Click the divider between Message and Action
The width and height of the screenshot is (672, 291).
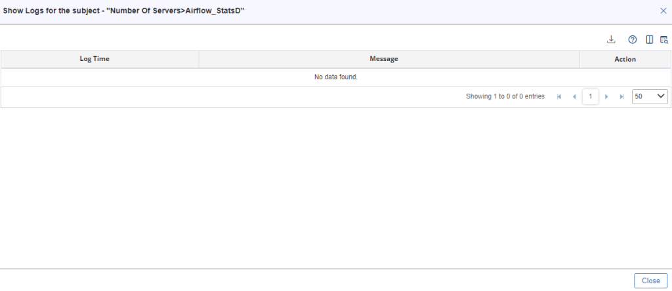pos(580,58)
